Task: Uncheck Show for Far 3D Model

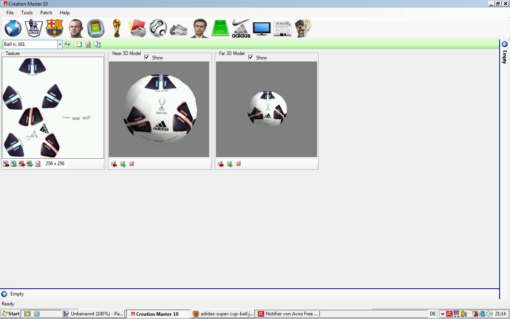Action: pos(251,57)
